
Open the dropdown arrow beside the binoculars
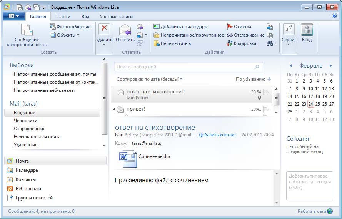[x=275, y=43]
